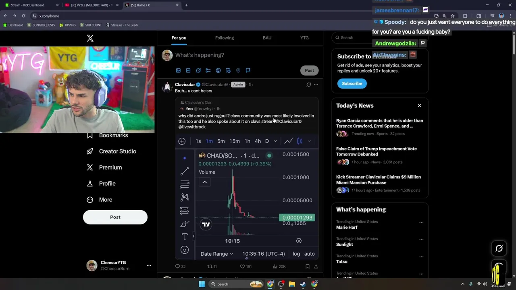Image resolution: width=516 pixels, height=290 pixels.
Task: Open options for Sunlight trend
Action: (421, 240)
